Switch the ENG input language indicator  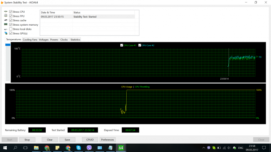point(240,148)
